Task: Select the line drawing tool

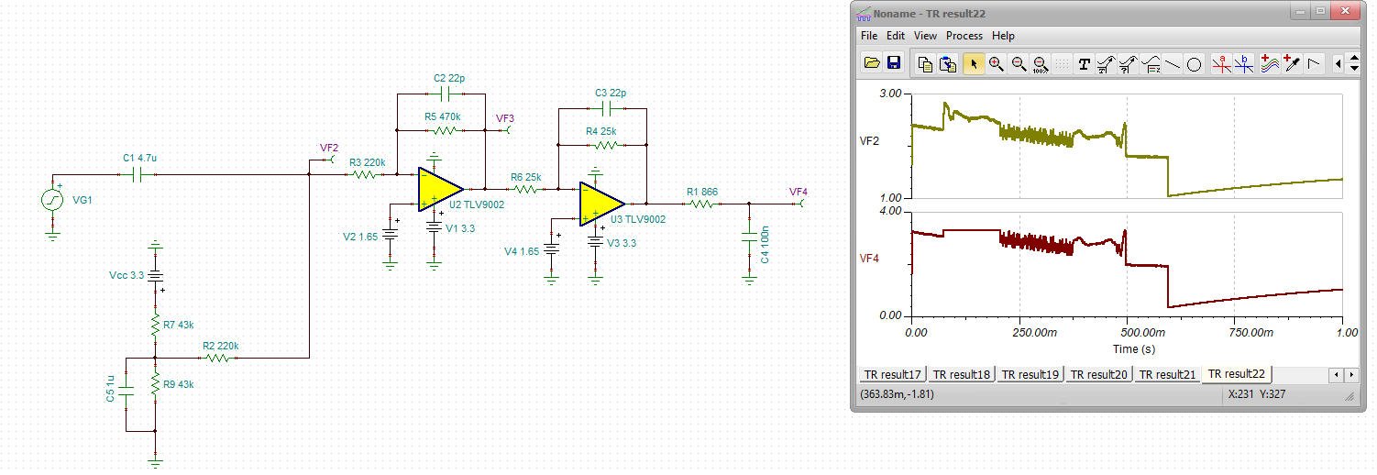Action: (x=1173, y=63)
